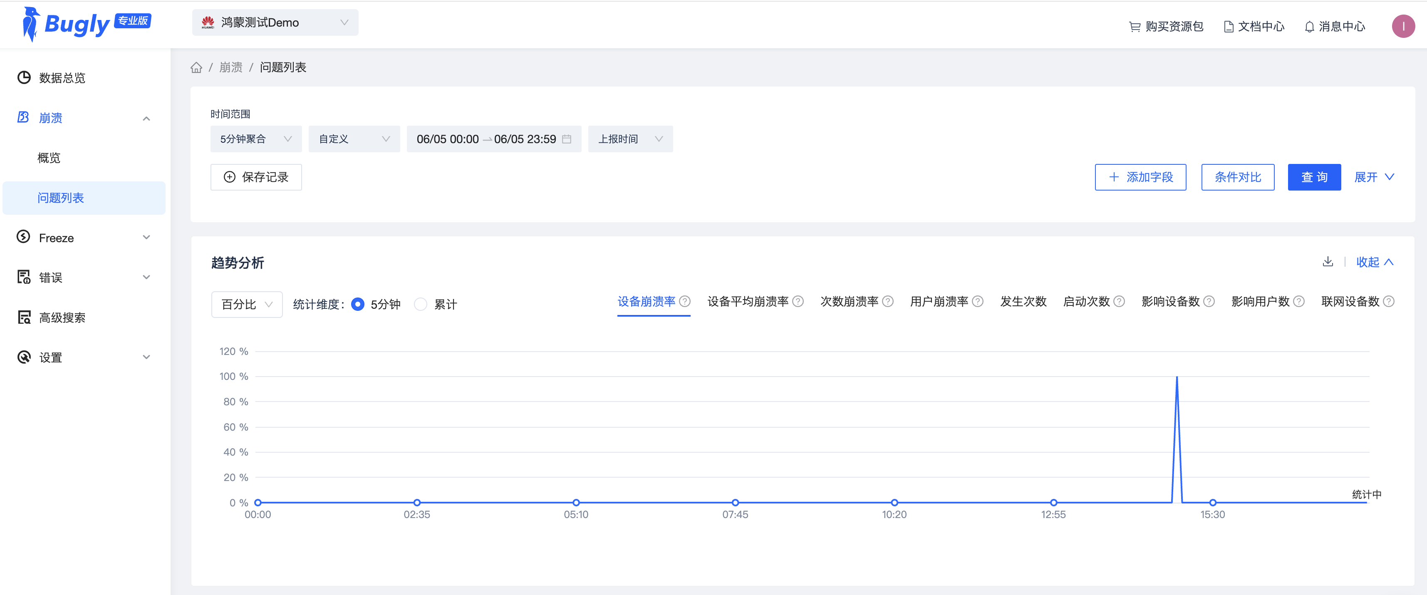Collapse the 崩溃 sidebar section

(x=146, y=118)
